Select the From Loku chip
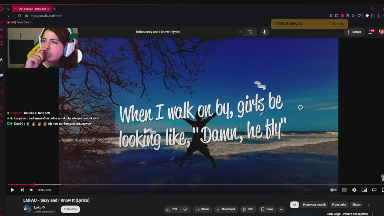This screenshot has width=384, height=216. [339, 205]
